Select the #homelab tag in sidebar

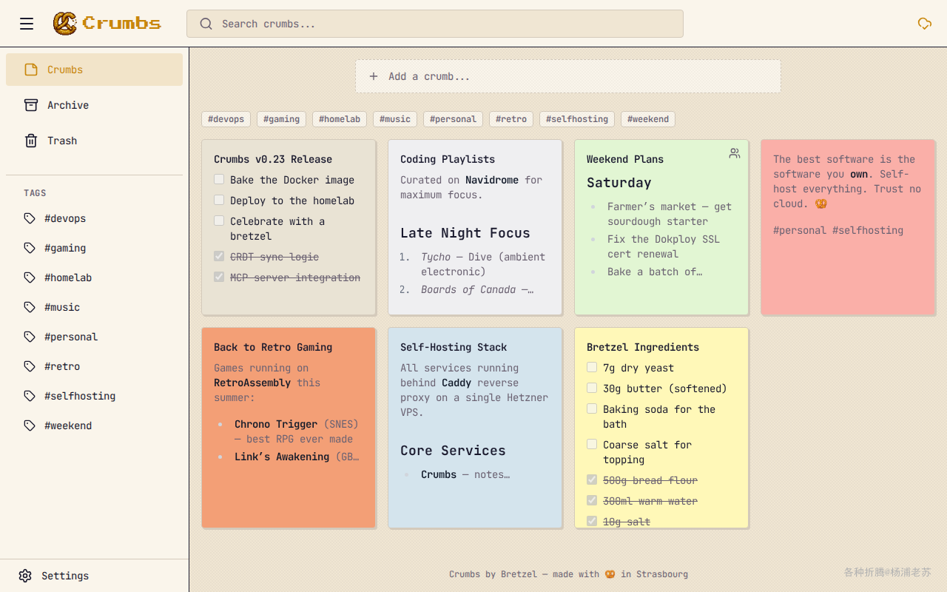pos(68,277)
